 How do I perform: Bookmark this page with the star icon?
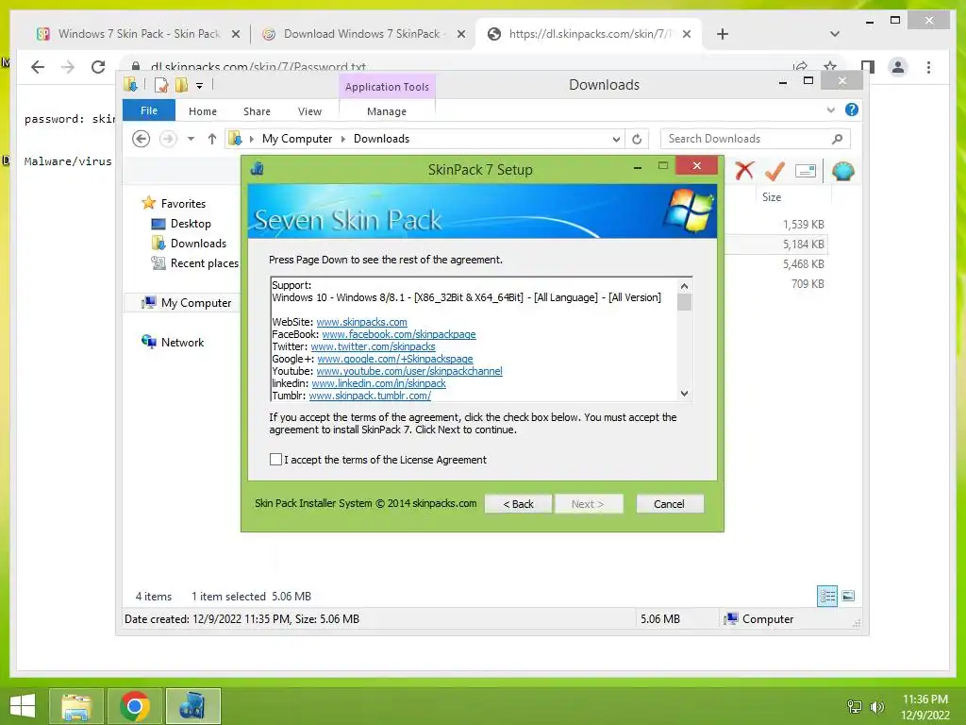click(x=830, y=66)
